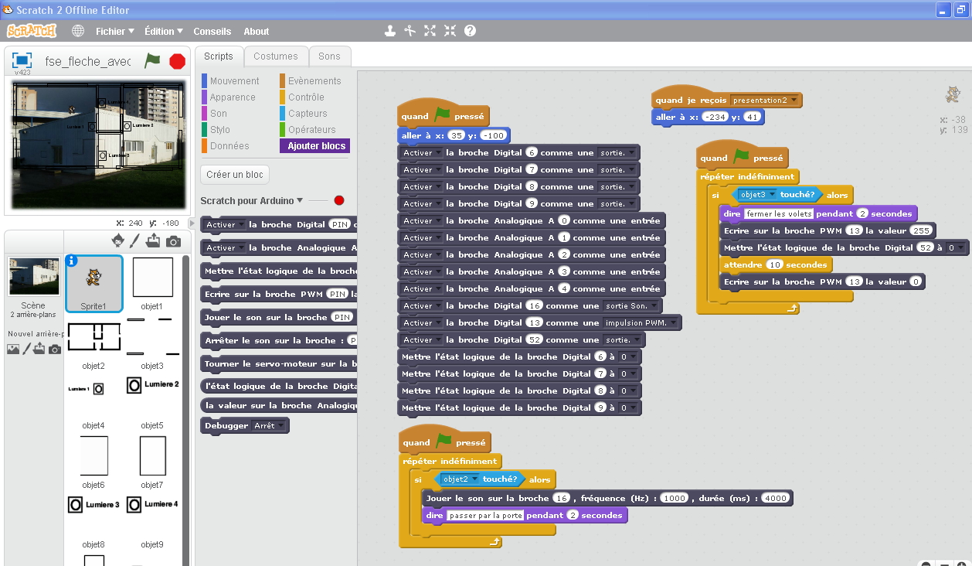Select the purple Apparence category swatch

point(204,97)
